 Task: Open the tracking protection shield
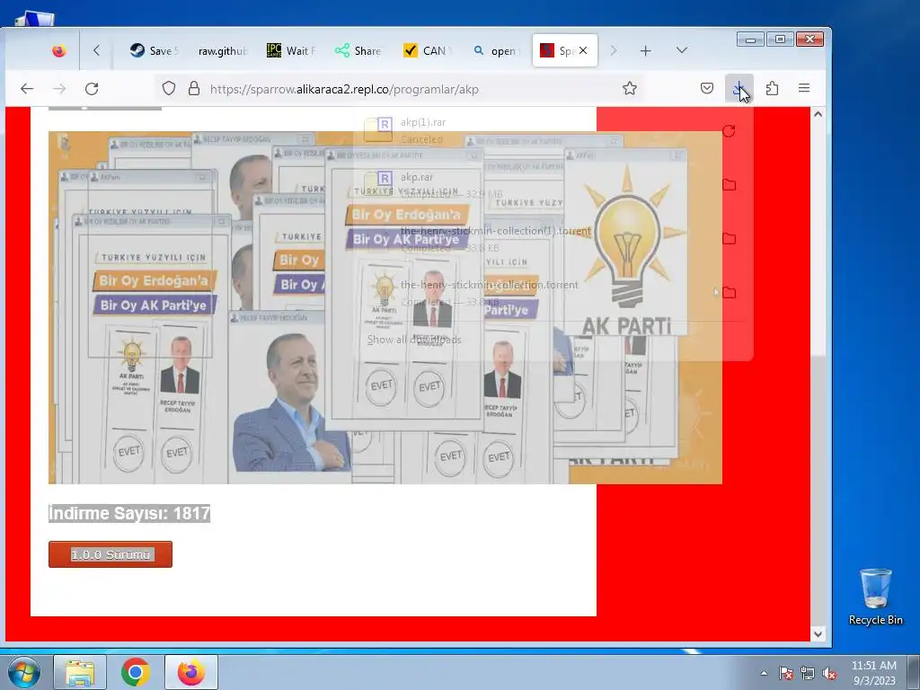[x=169, y=89]
